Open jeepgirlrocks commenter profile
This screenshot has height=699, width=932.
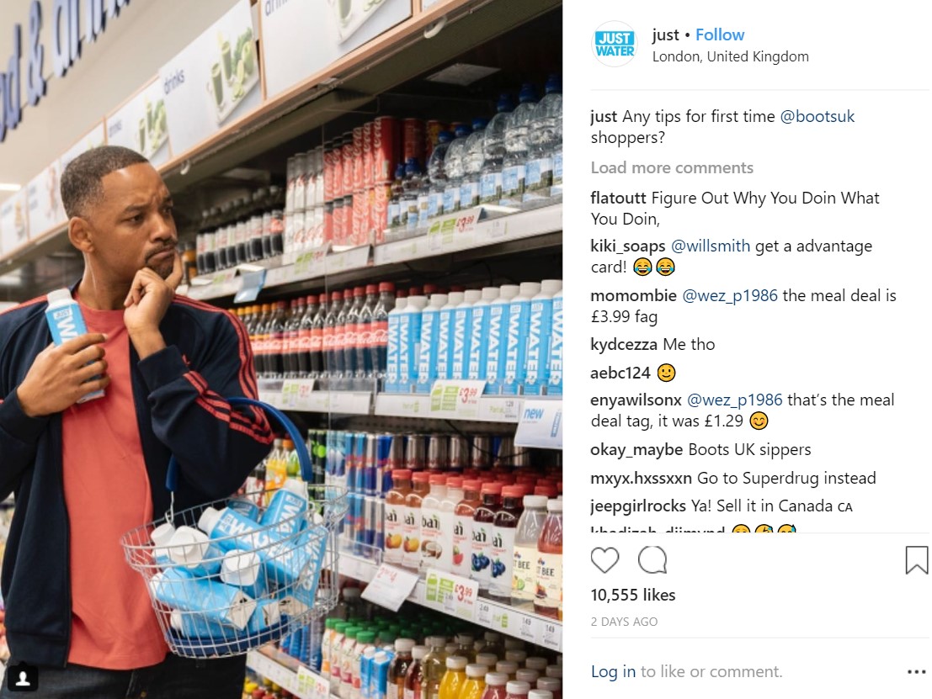(x=638, y=506)
